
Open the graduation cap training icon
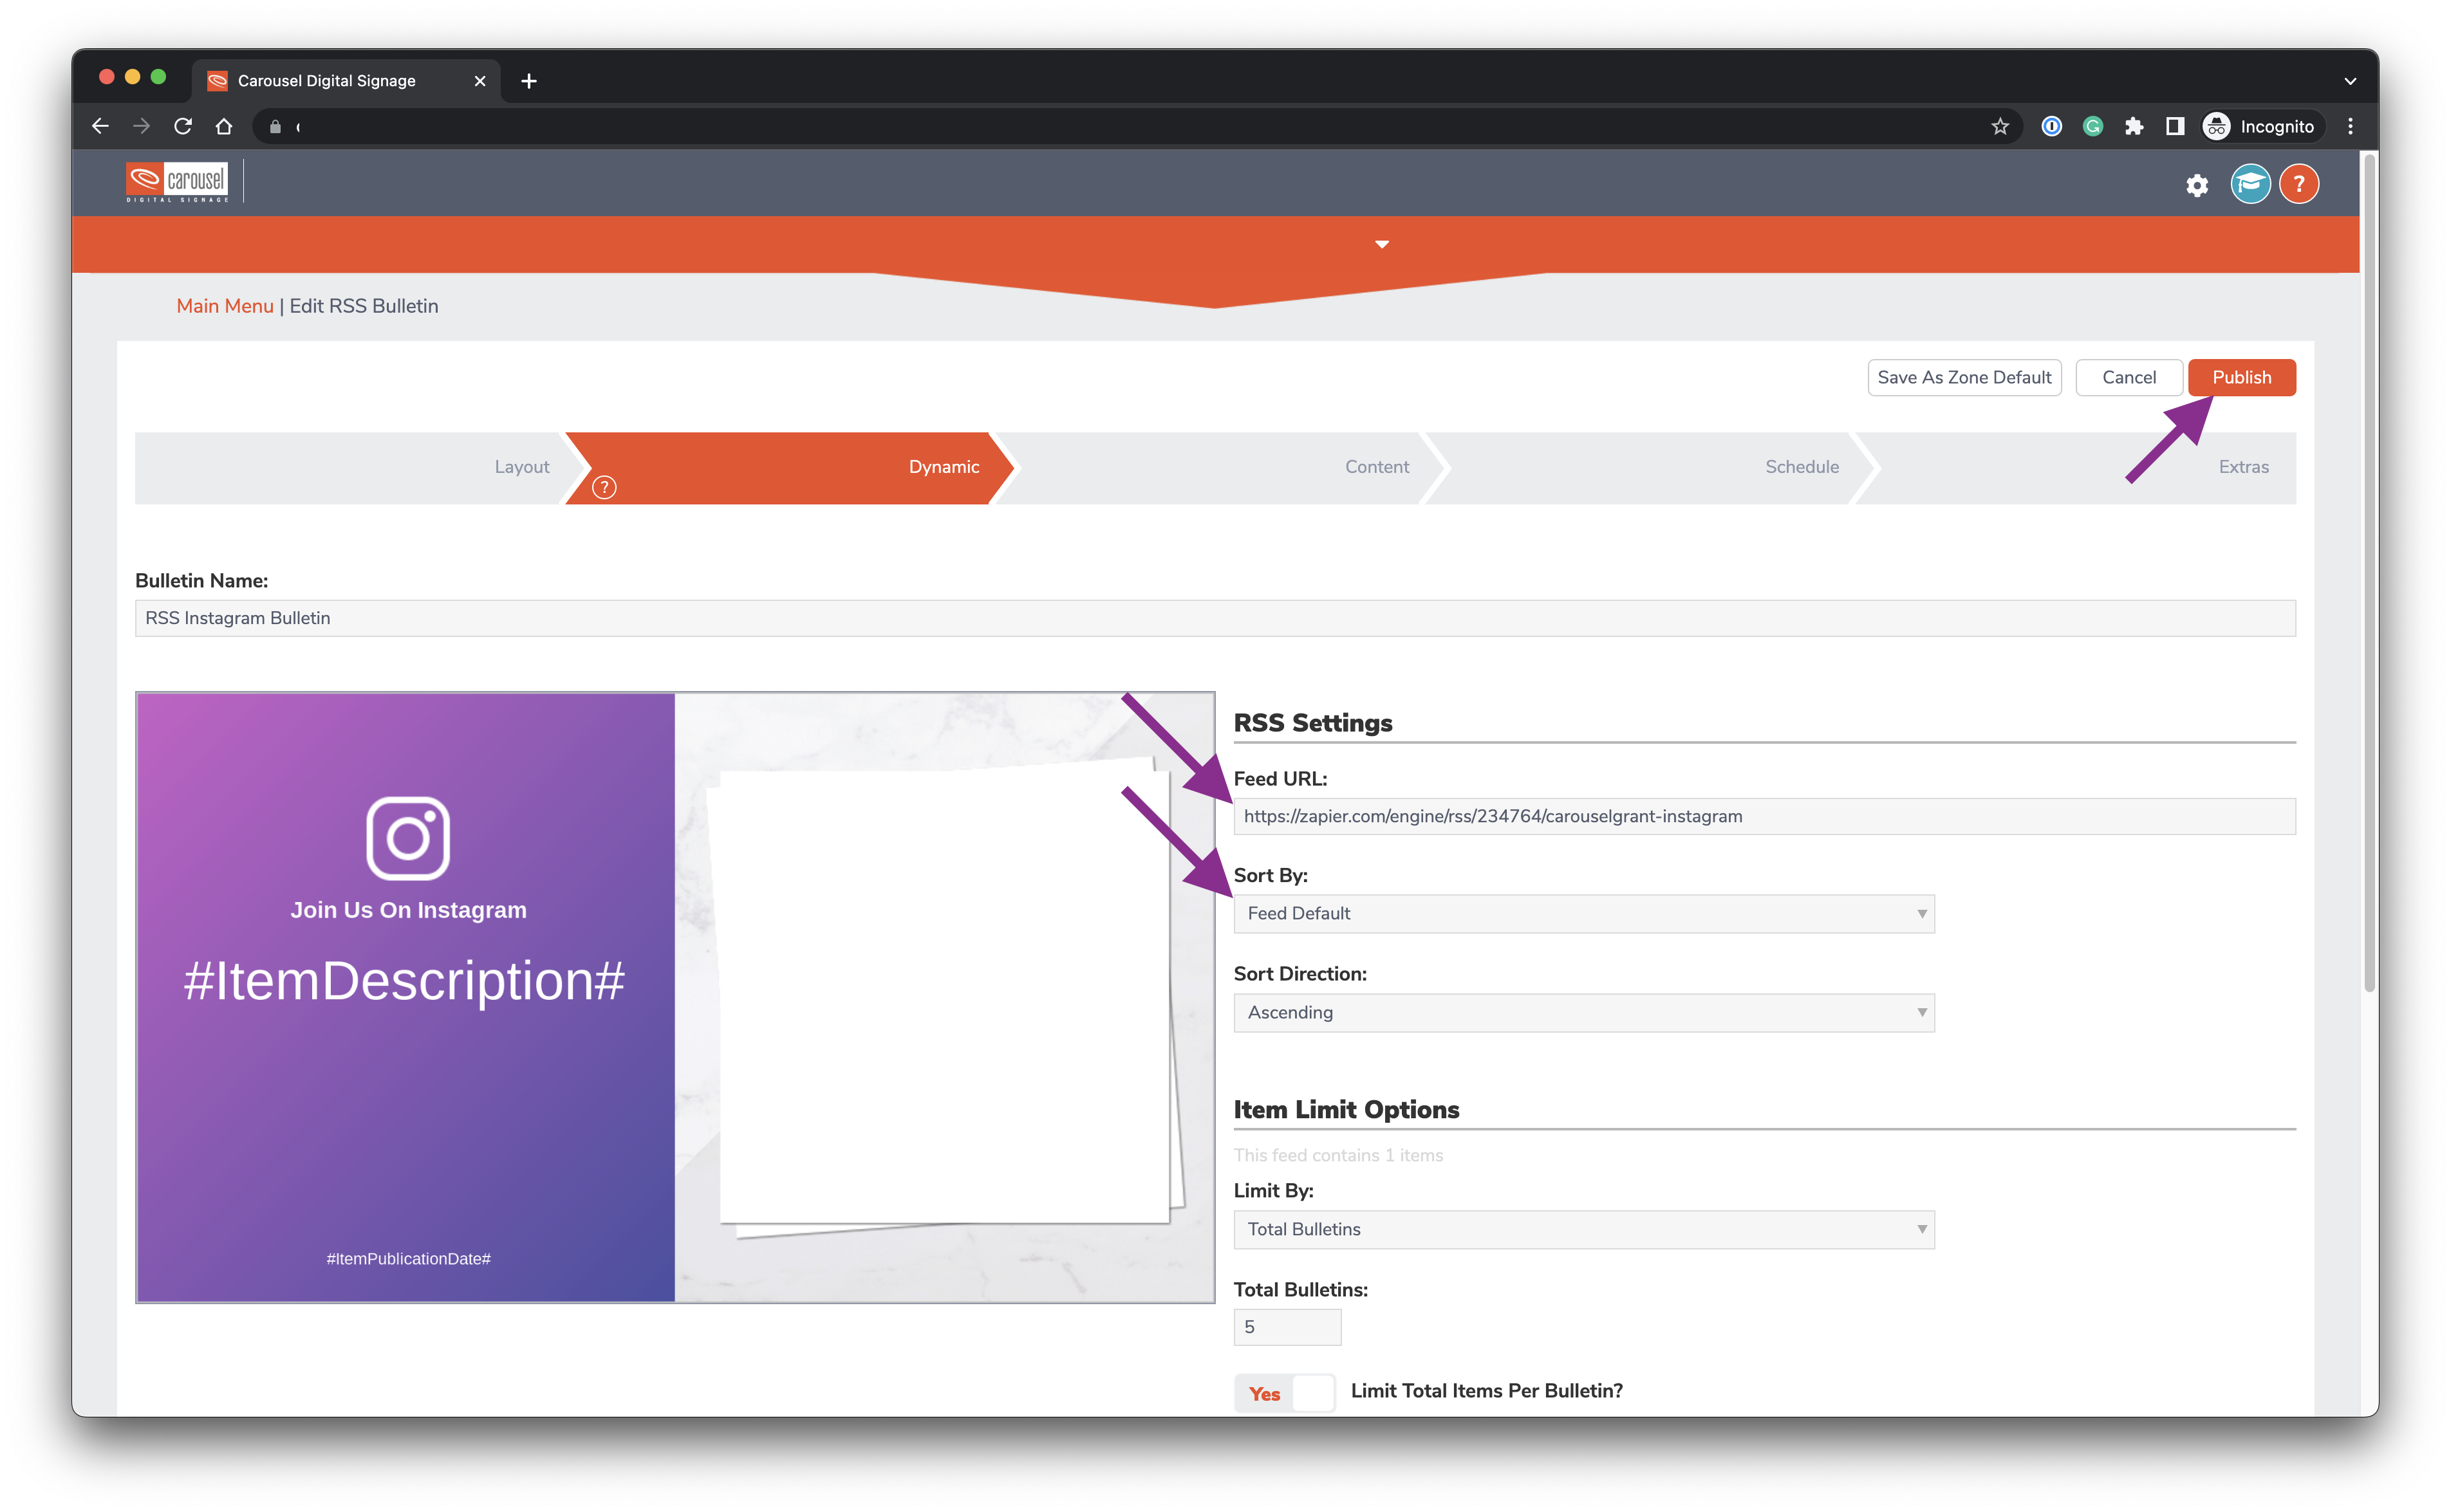2250,184
